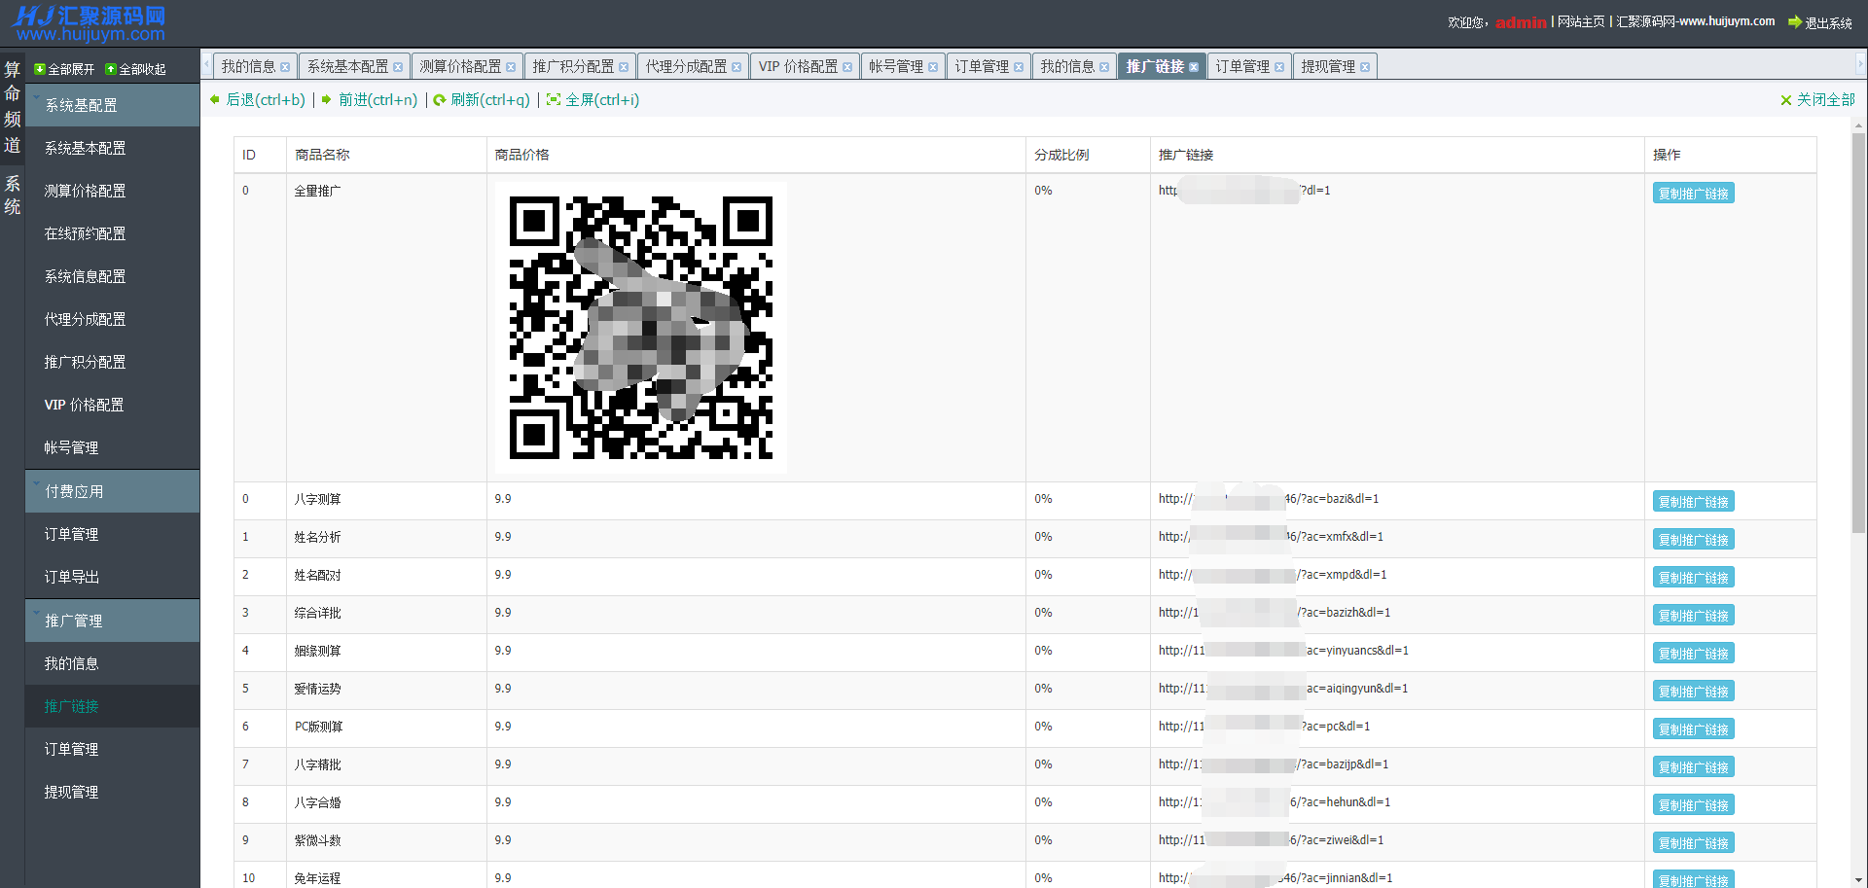Copy promo link for 姻缘测算 row
Viewport: 1868px width, 888px height.
[x=1693, y=654]
